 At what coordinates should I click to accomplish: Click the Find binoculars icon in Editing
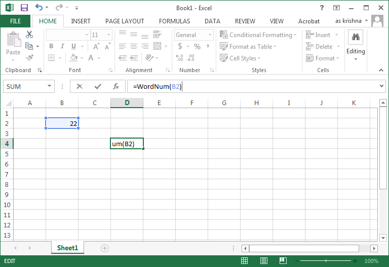pos(356,37)
